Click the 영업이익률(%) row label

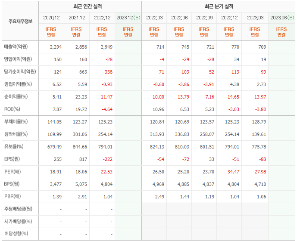coord(18,84)
